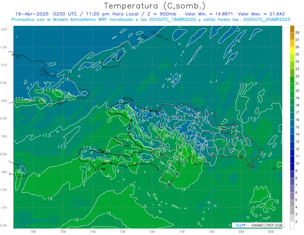Click the "28" color scale label
304x235 pixels.
tap(297, 32)
